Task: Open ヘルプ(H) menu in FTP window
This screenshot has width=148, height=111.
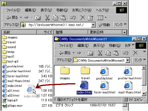Action: click(x=102, y=10)
